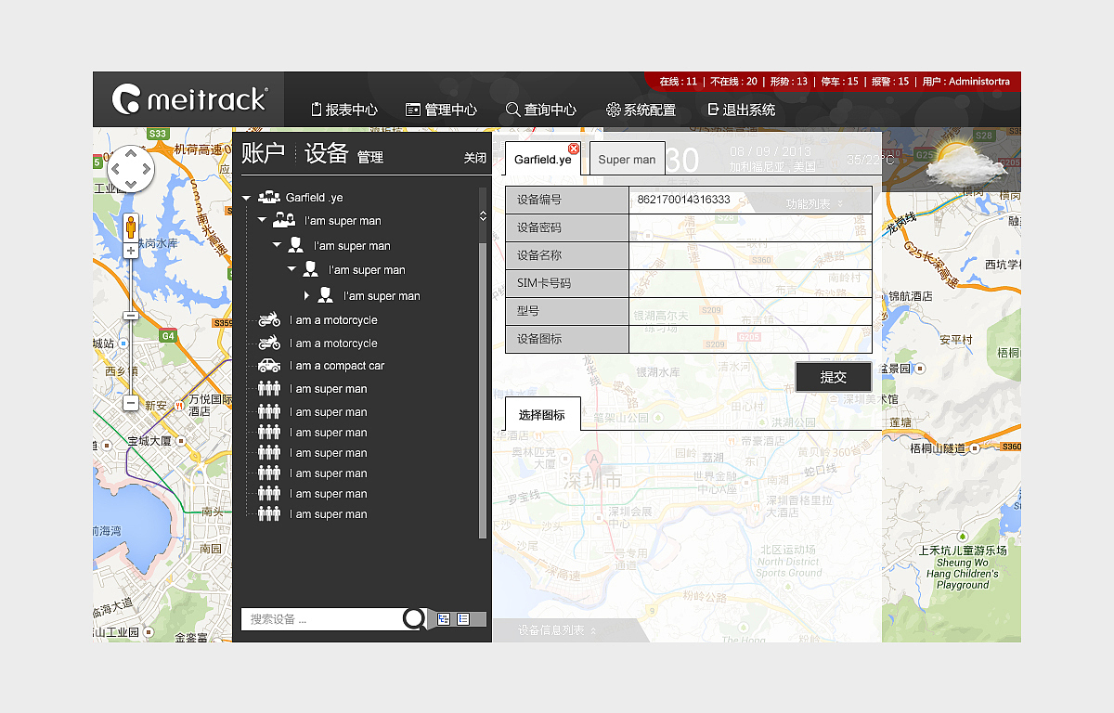Screen dimensions: 1114x713
Task: Click the meitrack logo
Action: pos(189,99)
